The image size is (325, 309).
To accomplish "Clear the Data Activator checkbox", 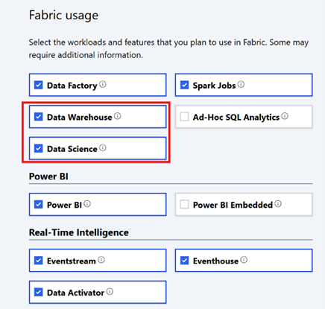I will (x=38, y=292).
